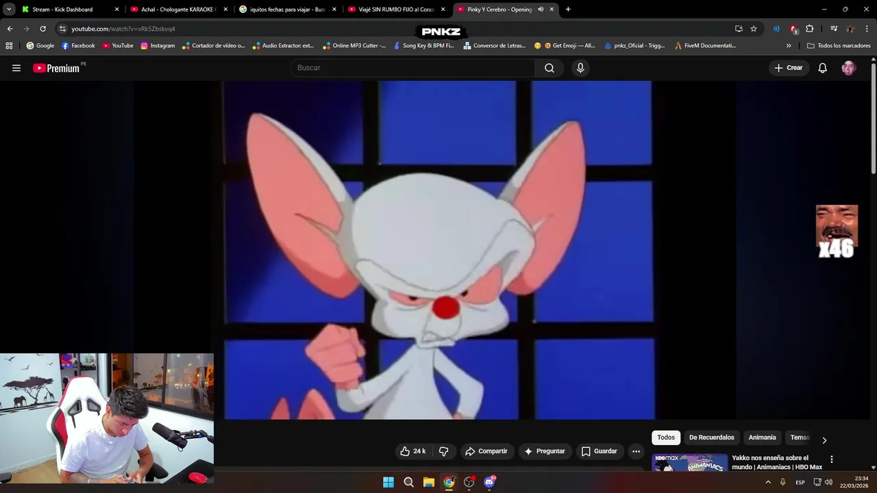
Task: Open options for Yakko video suggestion
Action: 831,459
